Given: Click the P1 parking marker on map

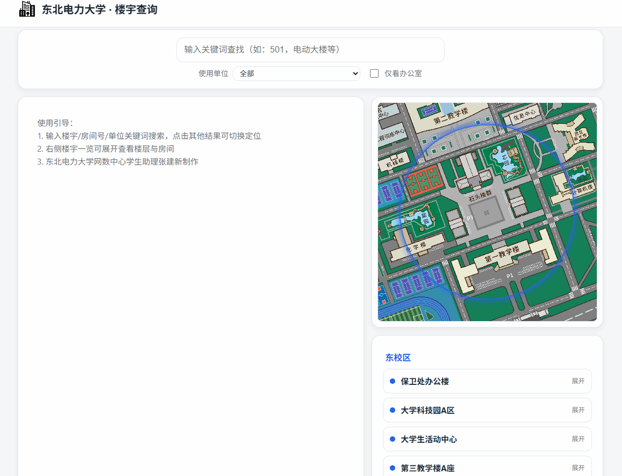Looking at the screenshot, I should point(510,276).
